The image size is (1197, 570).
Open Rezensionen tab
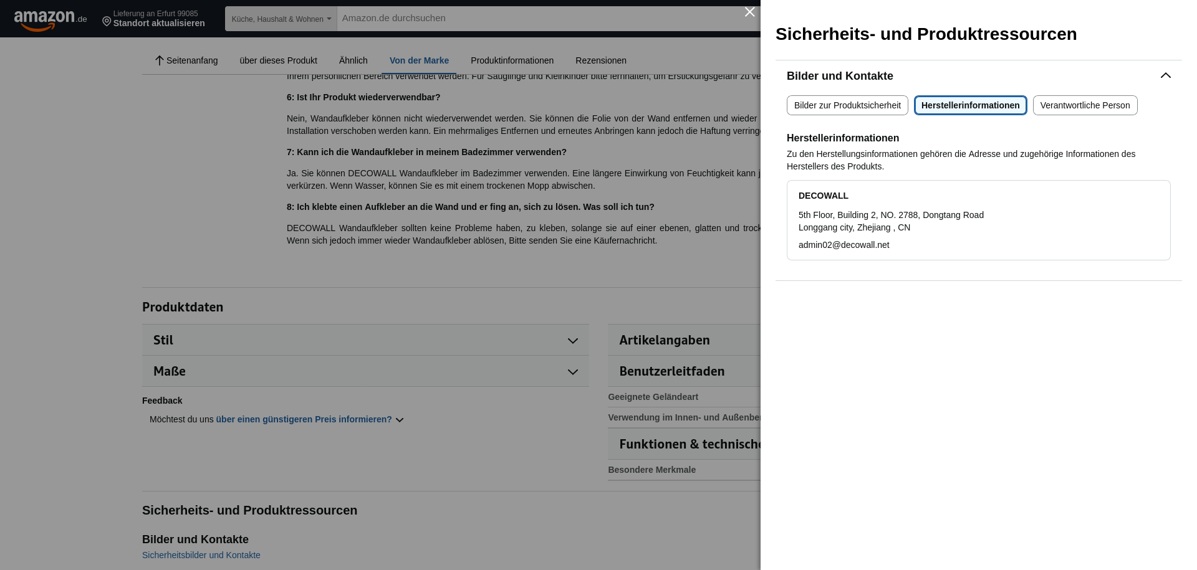[x=600, y=60]
